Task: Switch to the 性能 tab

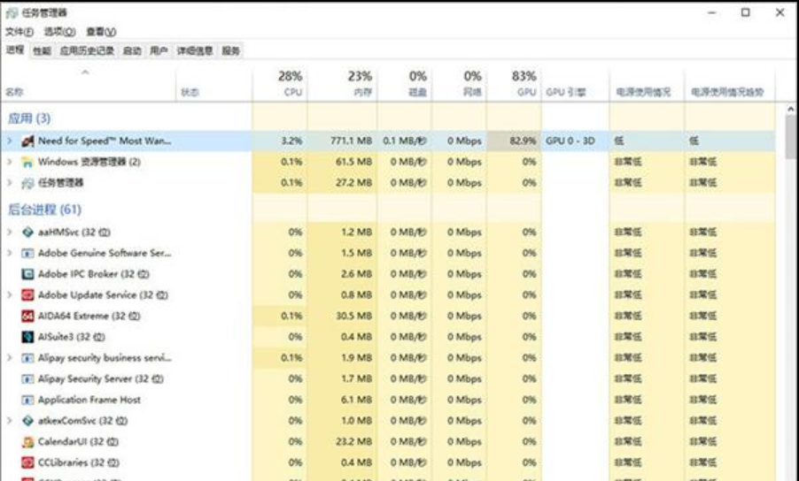Action: 42,51
